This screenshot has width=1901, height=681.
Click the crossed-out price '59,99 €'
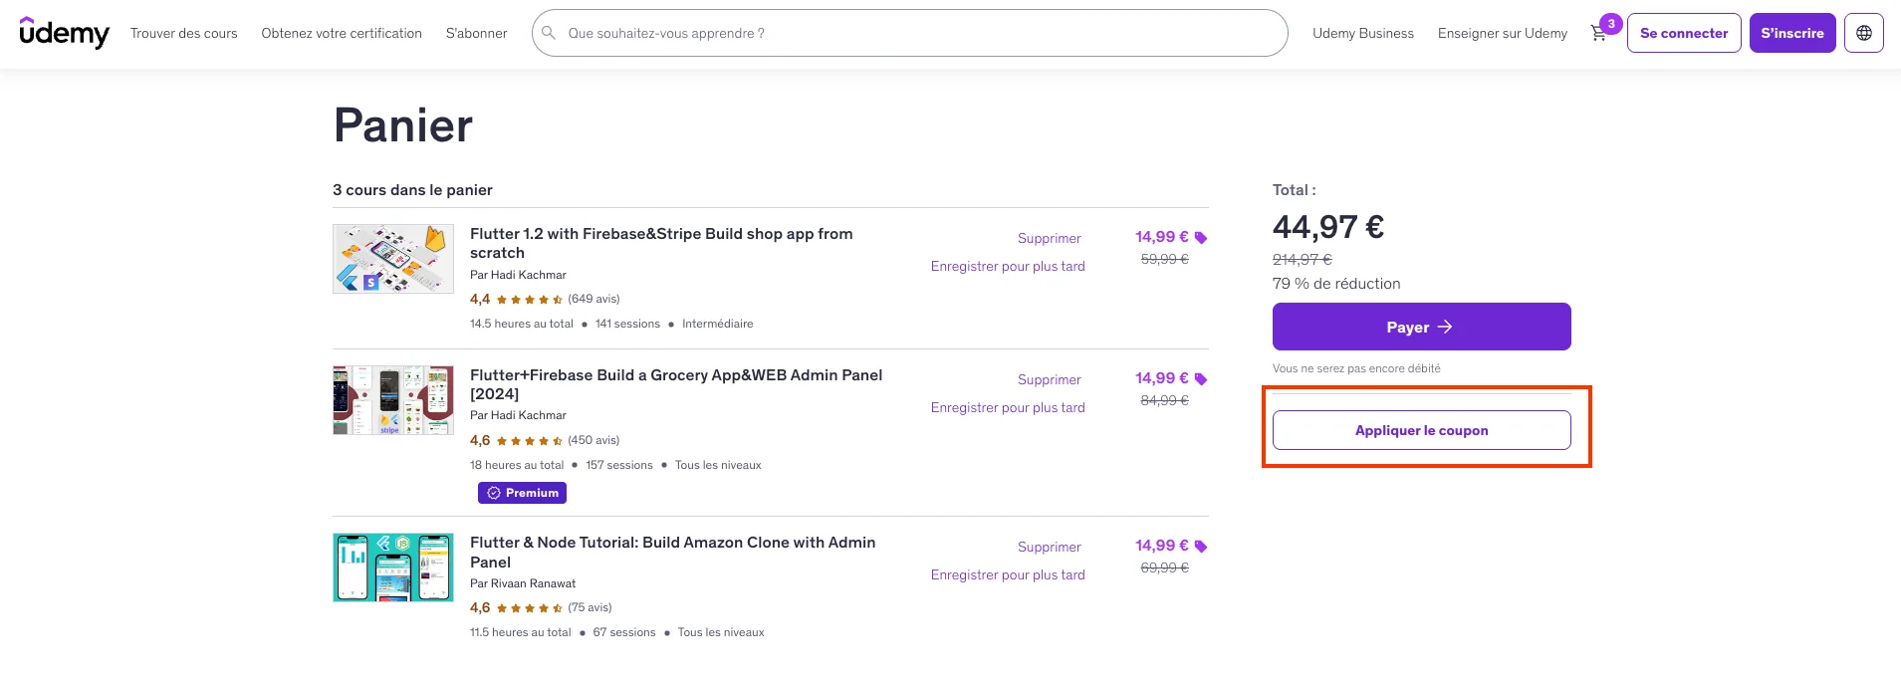(x=1165, y=259)
